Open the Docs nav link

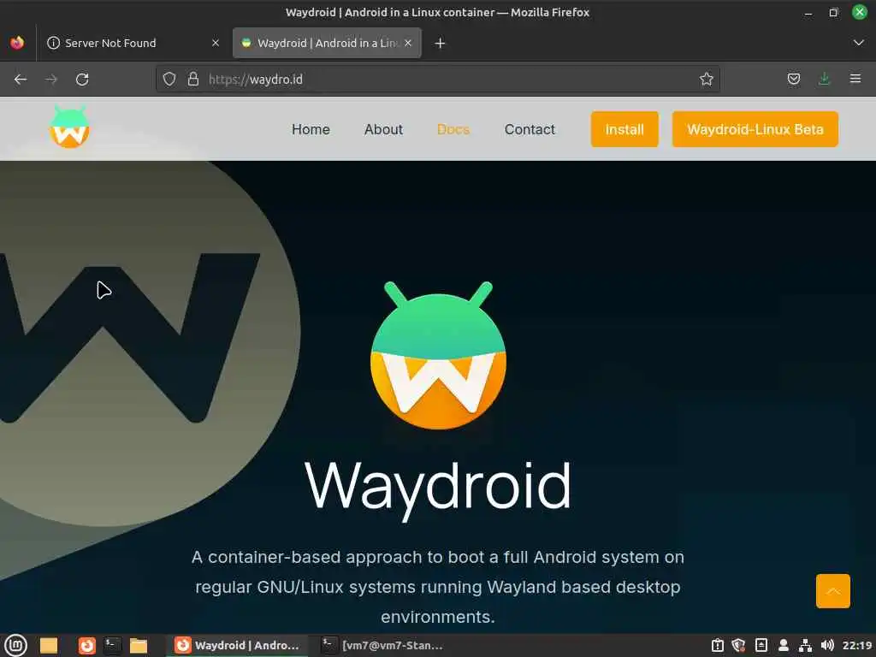tap(453, 130)
